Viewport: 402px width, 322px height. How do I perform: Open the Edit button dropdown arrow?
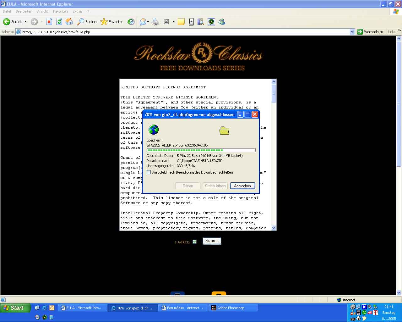[x=174, y=22]
